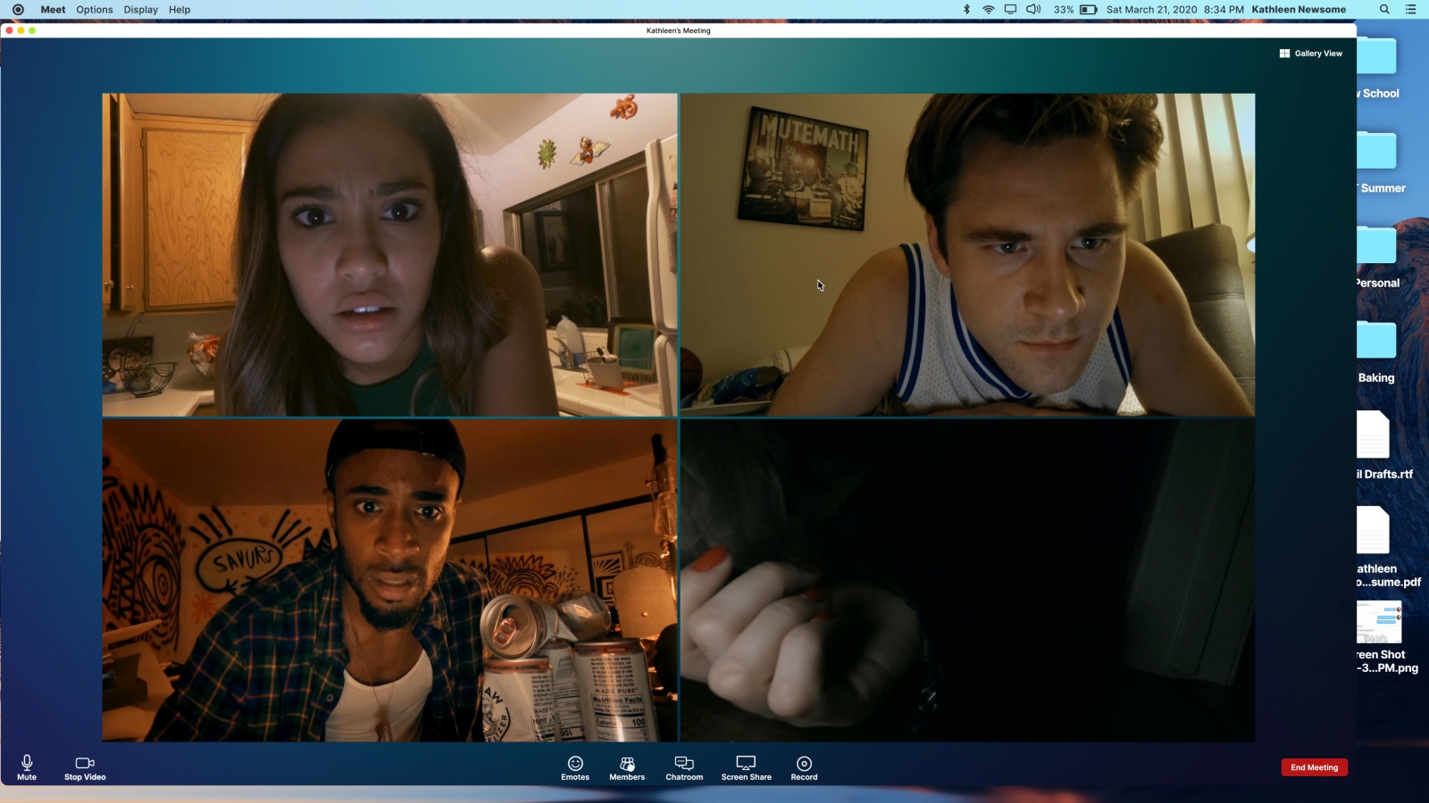Click the Spotlight search icon
This screenshot has width=1429, height=803.
[x=1384, y=10]
